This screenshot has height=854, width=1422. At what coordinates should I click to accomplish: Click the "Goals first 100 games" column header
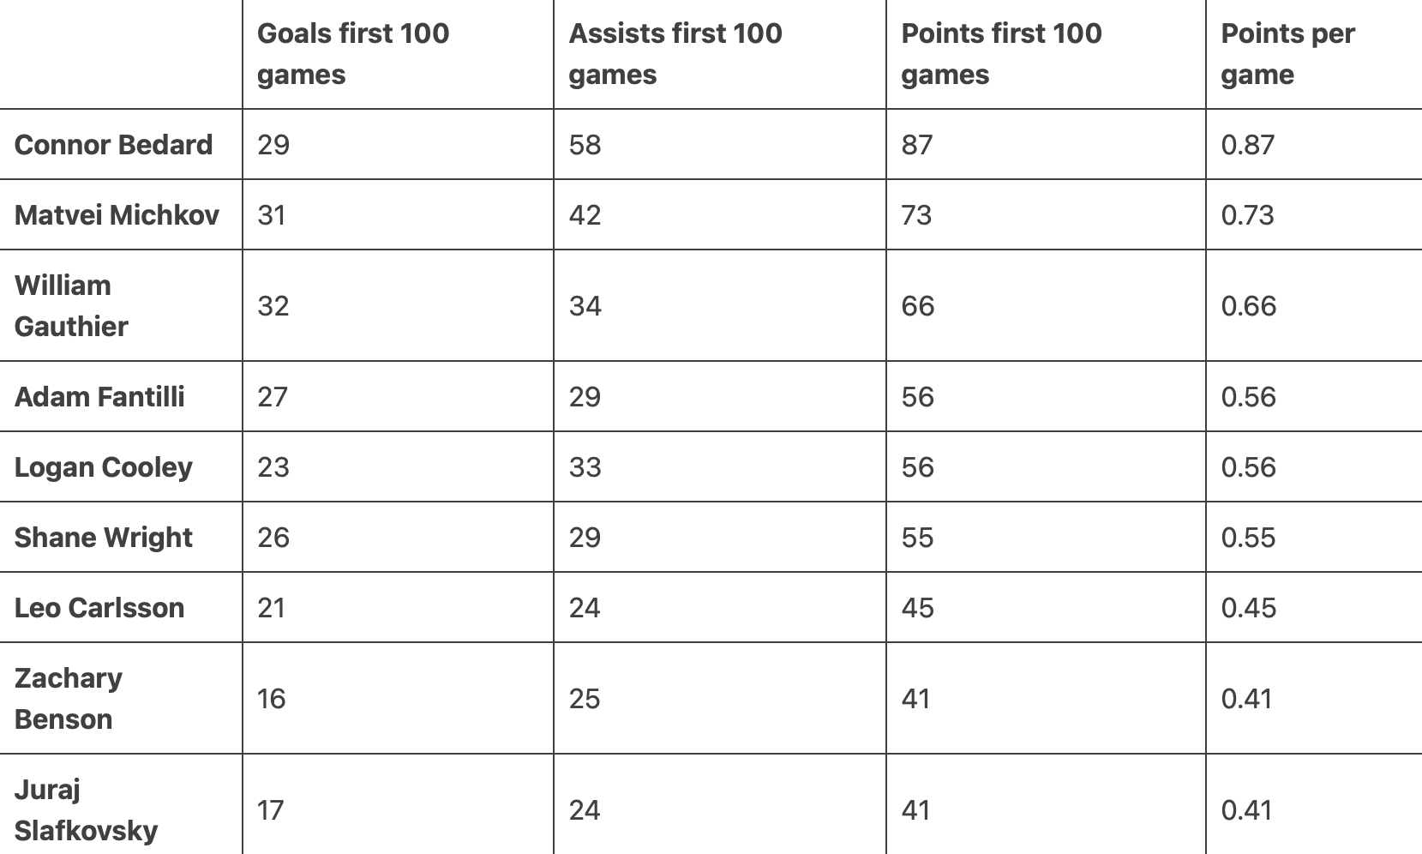point(353,54)
